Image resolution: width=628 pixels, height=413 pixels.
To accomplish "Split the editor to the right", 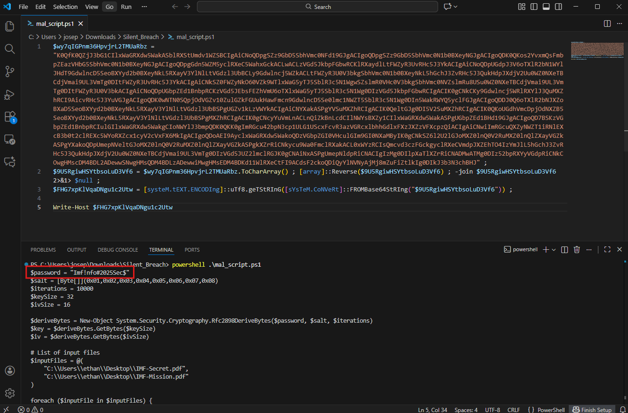I will (x=607, y=24).
